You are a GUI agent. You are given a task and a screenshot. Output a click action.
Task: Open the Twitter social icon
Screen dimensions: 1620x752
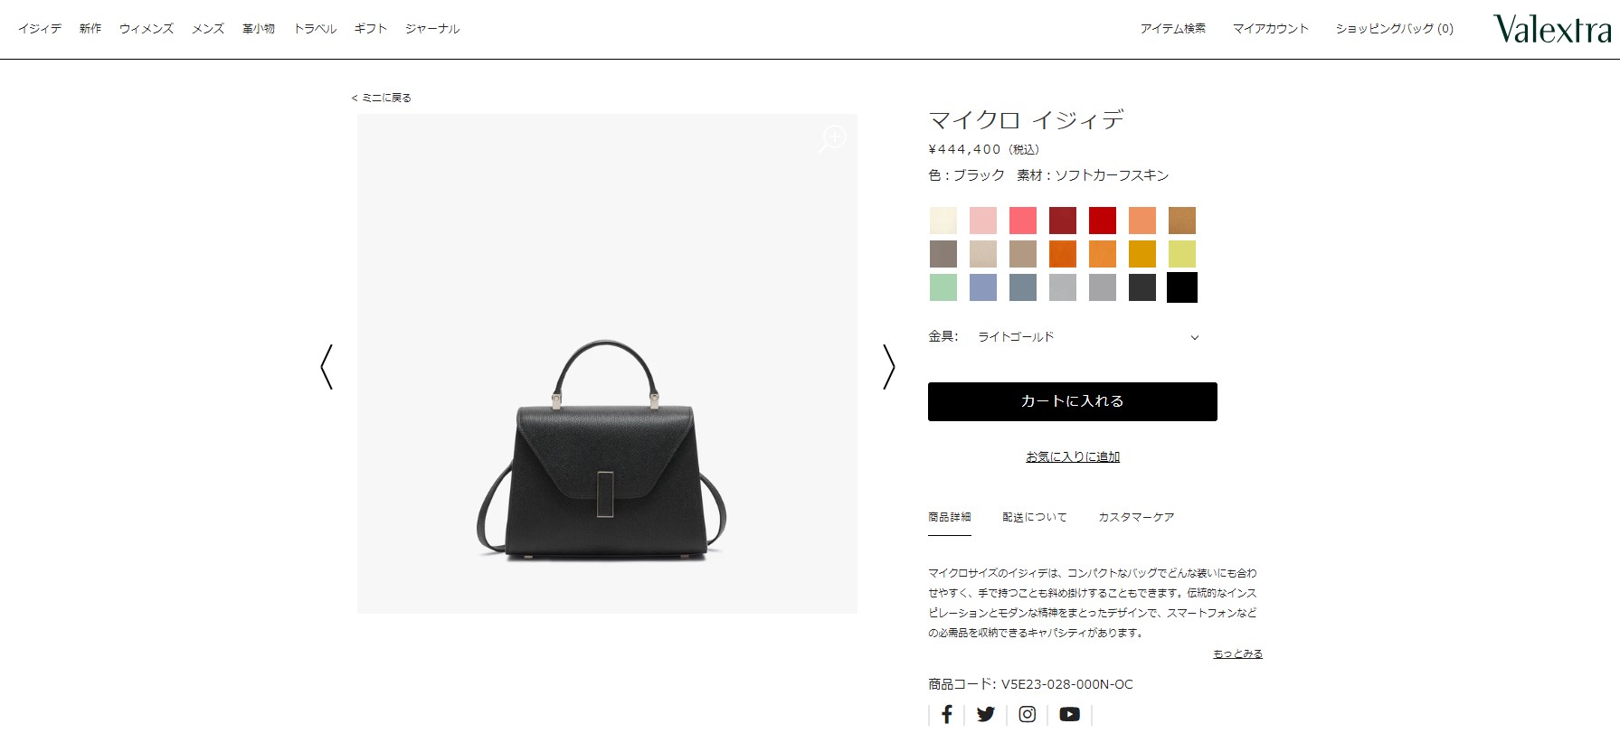coord(986,714)
